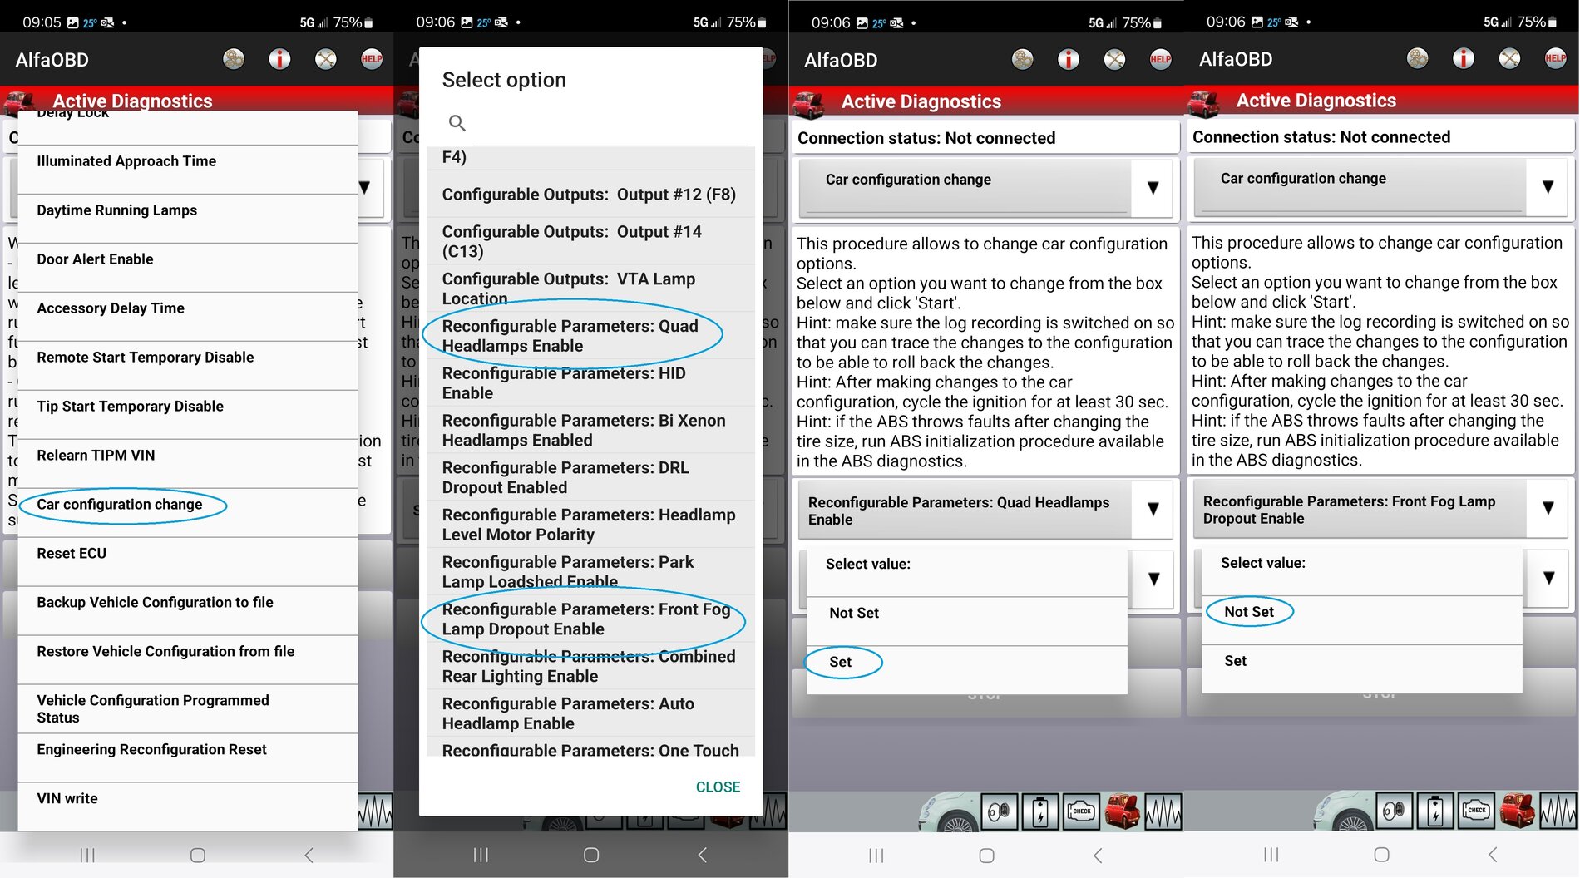Tap Active Diagnostics header on fourth screen
This screenshot has height=878, width=1580.
click(1316, 101)
